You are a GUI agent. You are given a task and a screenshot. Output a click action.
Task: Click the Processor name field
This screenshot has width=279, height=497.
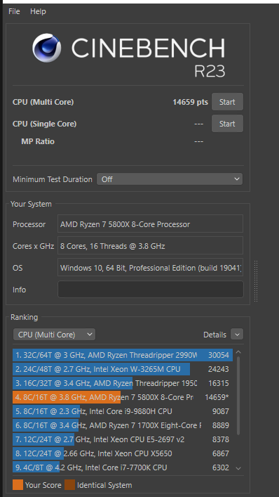point(150,224)
